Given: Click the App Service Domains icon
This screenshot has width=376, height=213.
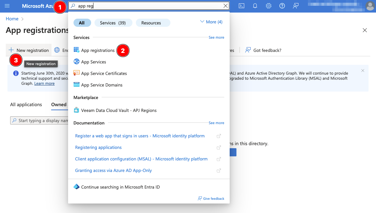Looking at the screenshot, I should click(77, 84).
